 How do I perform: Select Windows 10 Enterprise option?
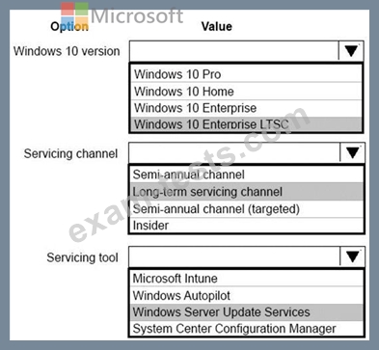[x=246, y=108]
